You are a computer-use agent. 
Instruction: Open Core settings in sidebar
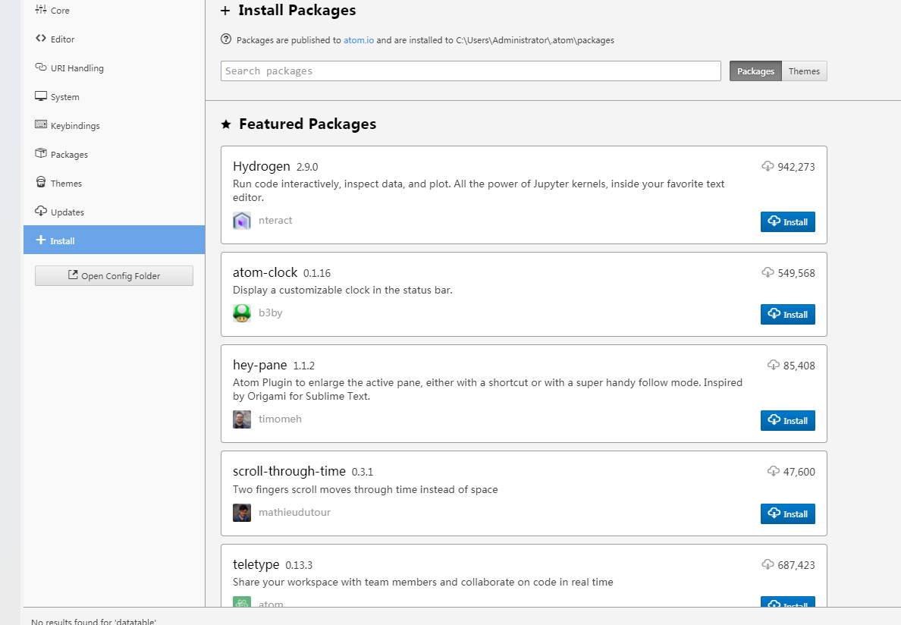tap(114, 11)
